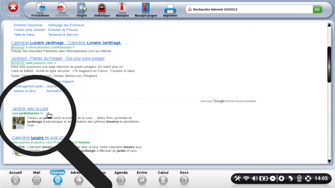Click the Wi-Fi status icon

(x=246, y=178)
